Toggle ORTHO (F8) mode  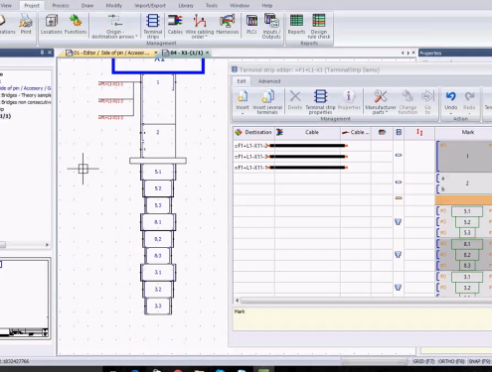451,361
